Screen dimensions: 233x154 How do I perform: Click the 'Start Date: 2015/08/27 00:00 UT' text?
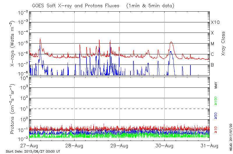tap(33, 152)
